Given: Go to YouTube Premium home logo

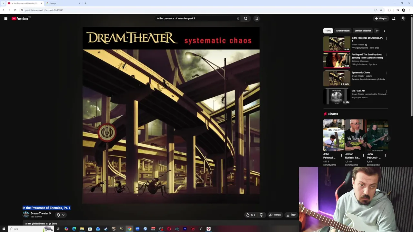Looking at the screenshot, I should (x=21, y=19).
